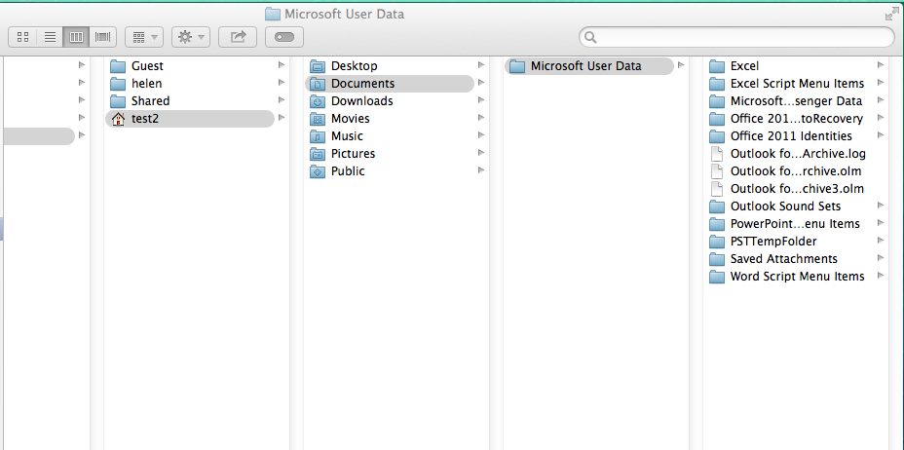
Task: Switch to column view
Action: [x=77, y=37]
